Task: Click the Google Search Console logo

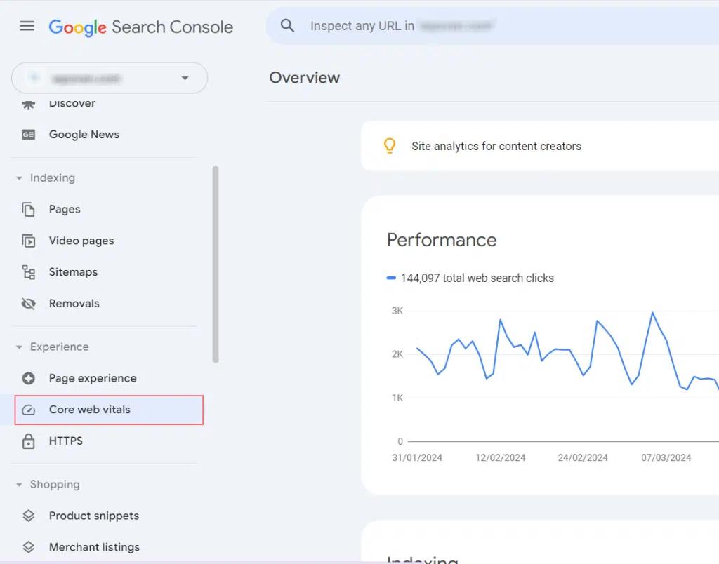Action: [140, 27]
